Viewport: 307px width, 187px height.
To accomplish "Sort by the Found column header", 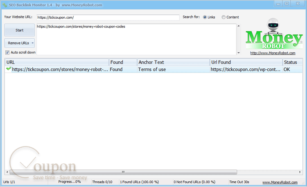I will pyautogui.click(x=123, y=62).
